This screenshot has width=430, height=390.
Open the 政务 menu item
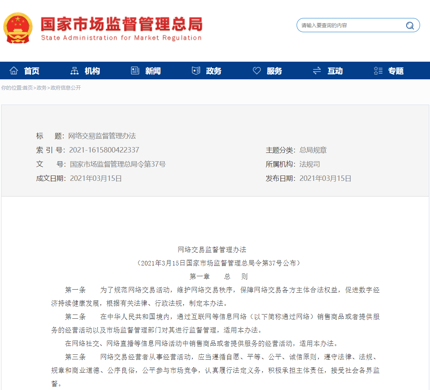213,71
